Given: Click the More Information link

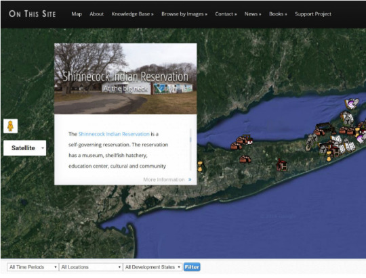Looking at the screenshot, I should pos(164,180).
